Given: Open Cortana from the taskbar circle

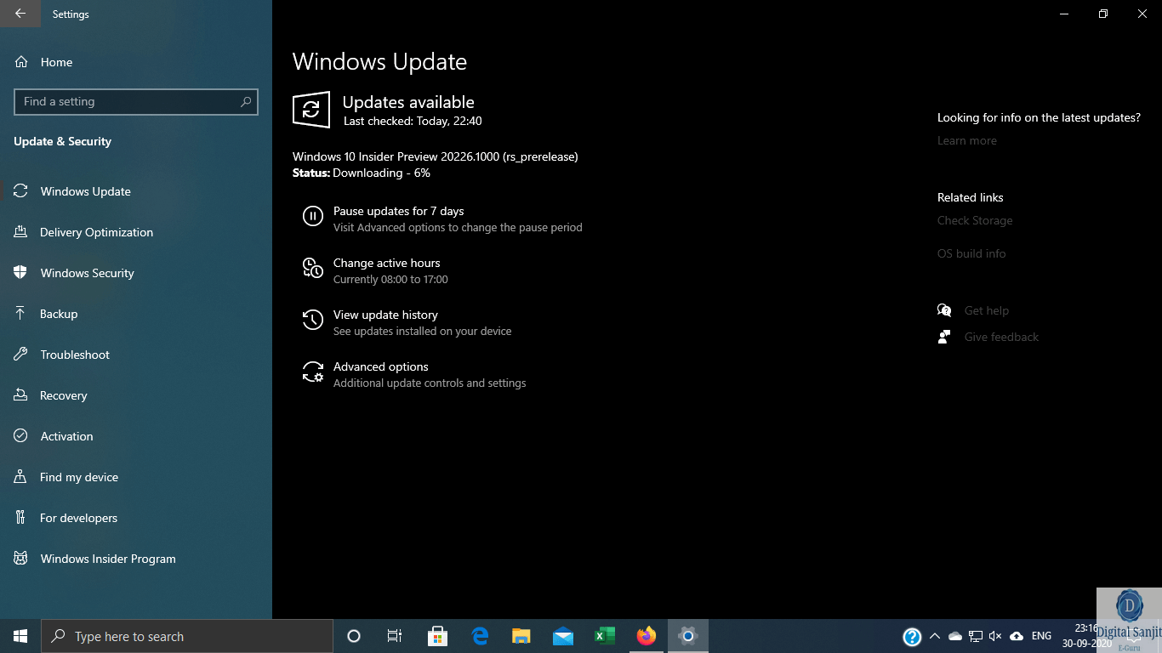Looking at the screenshot, I should 354,636.
